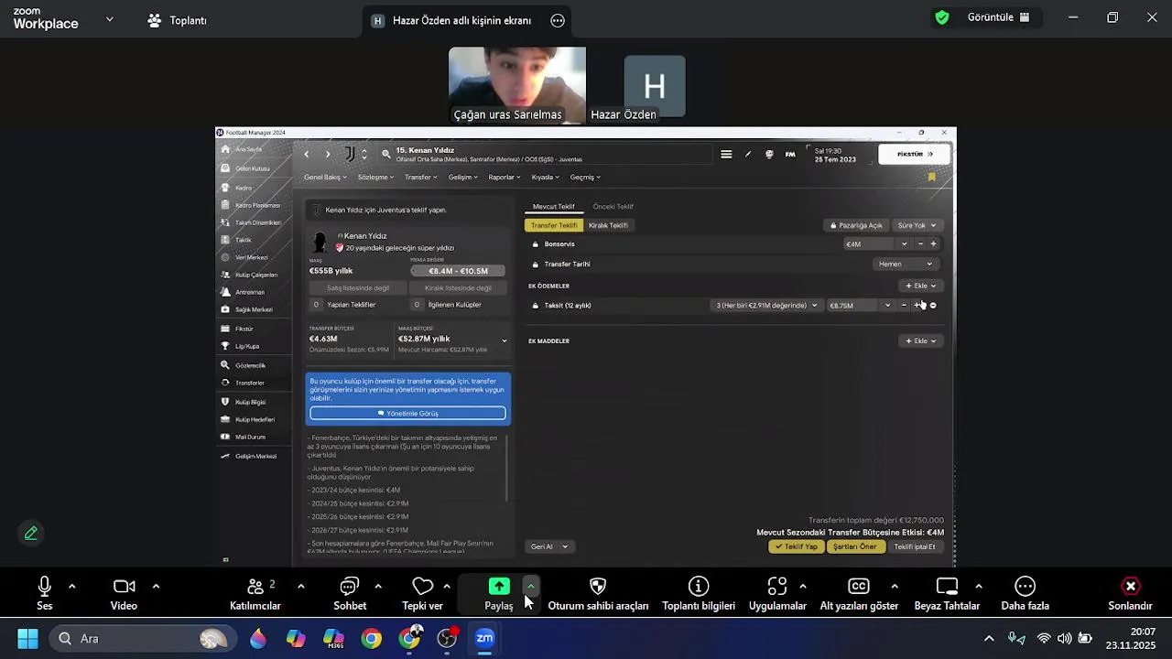
Task: Open Taksit €8.75M amount dropdown
Action: coord(887,306)
